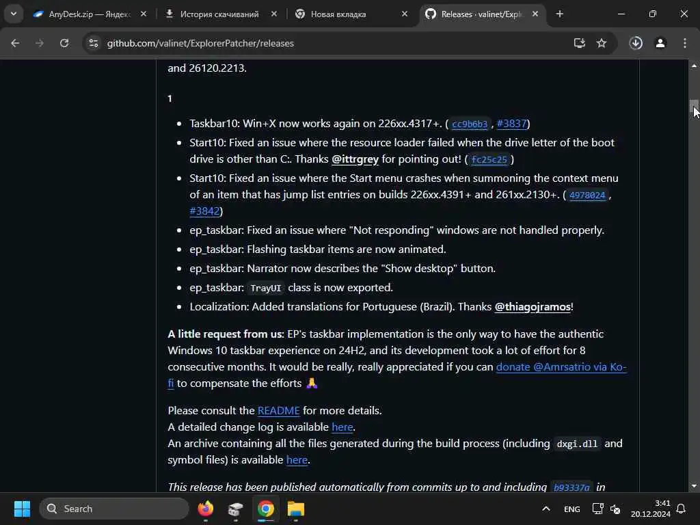View site information icon in address bar
Image resolution: width=700 pixels, height=525 pixels.
point(93,43)
